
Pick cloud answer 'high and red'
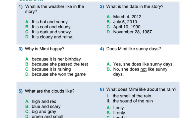41,101
